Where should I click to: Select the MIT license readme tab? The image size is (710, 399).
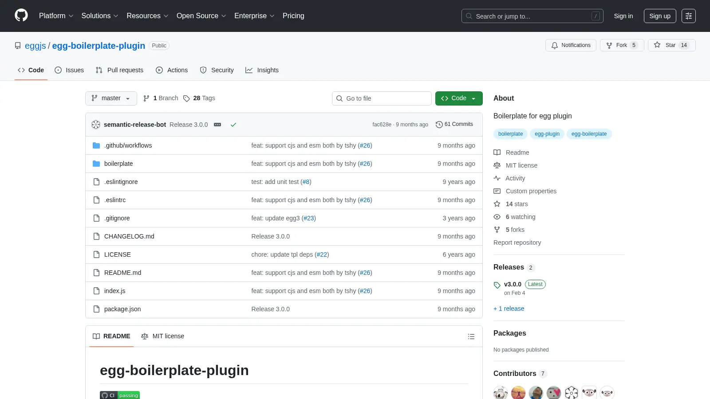click(x=162, y=336)
